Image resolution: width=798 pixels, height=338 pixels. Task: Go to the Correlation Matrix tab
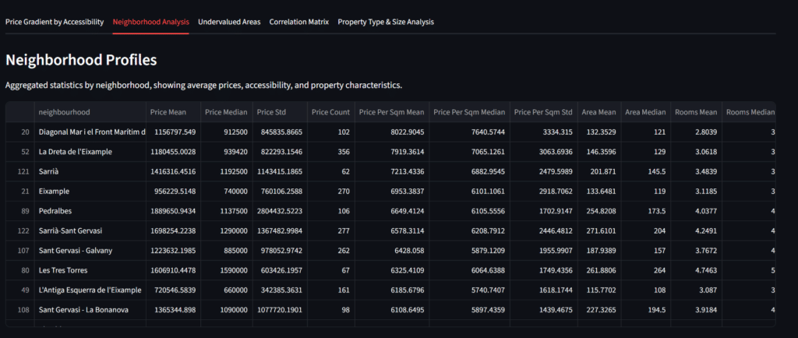tap(298, 22)
